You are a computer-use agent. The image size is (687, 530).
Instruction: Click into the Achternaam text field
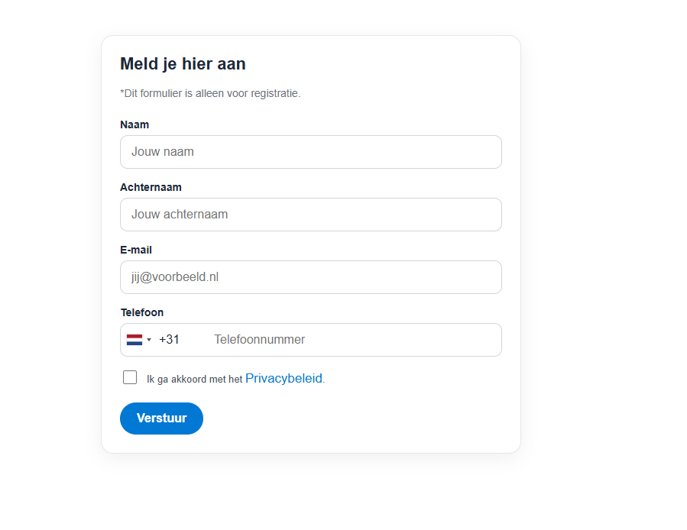click(x=310, y=215)
